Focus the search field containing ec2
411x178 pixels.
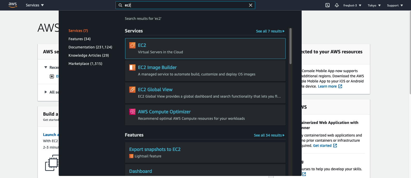(x=185, y=5)
